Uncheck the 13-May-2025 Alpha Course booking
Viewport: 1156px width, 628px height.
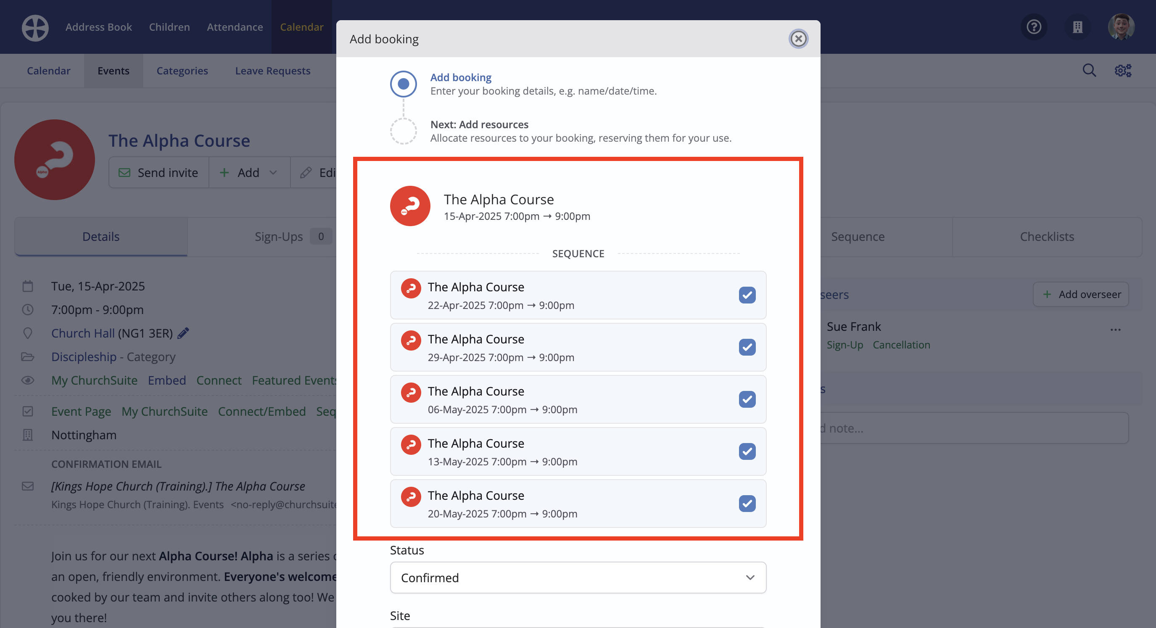coord(747,451)
